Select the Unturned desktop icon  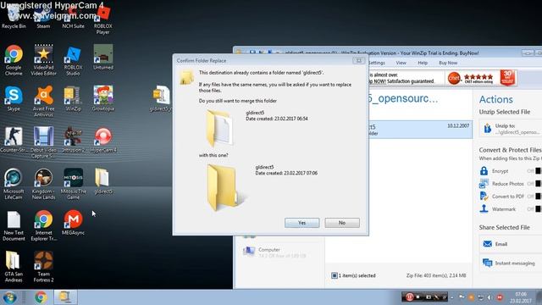pyautogui.click(x=103, y=58)
